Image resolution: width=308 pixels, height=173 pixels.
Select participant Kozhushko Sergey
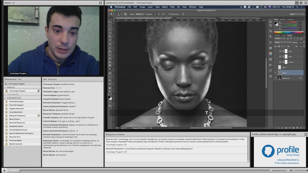(x=16, y=101)
